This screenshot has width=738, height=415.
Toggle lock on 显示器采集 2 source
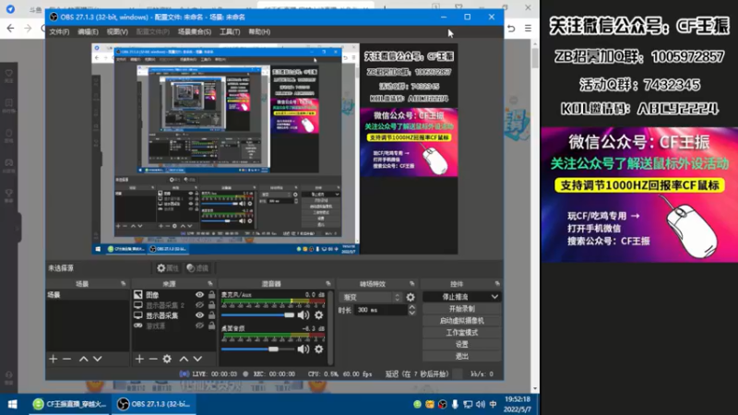coord(212,305)
